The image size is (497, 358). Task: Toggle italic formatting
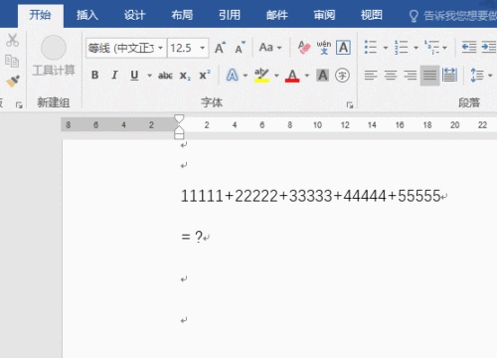tap(114, 76)
